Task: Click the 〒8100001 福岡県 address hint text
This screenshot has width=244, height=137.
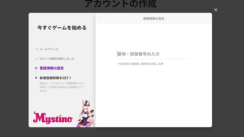Action: (140, 64)
